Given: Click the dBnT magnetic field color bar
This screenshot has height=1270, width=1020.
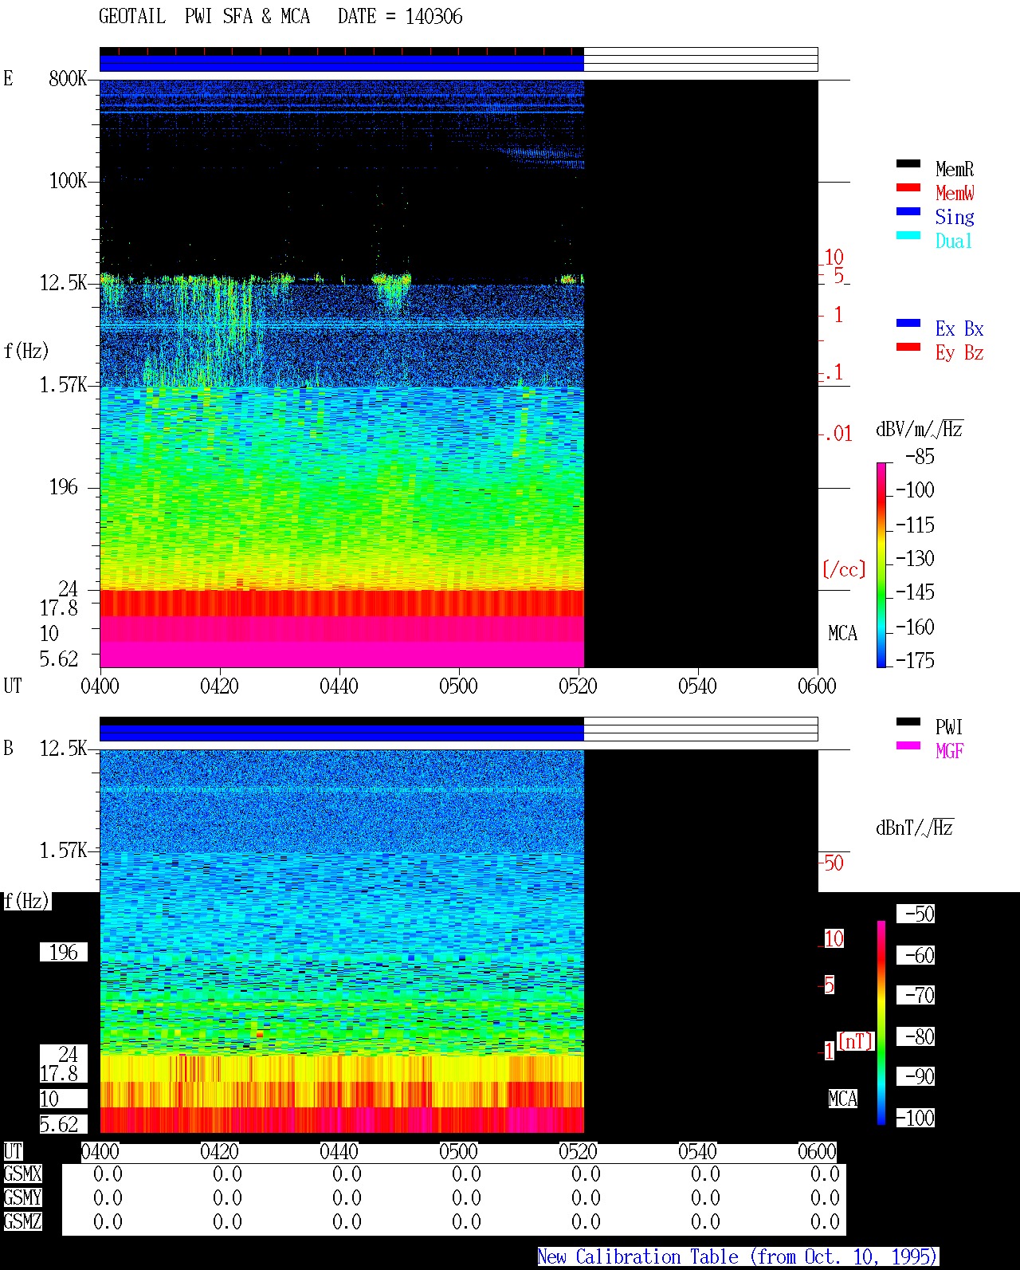Looking at the screenshot, I should [x=881, y=1023].
